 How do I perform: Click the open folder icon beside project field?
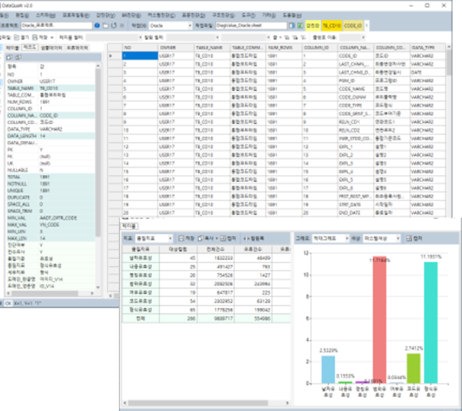tap(105, 25)
